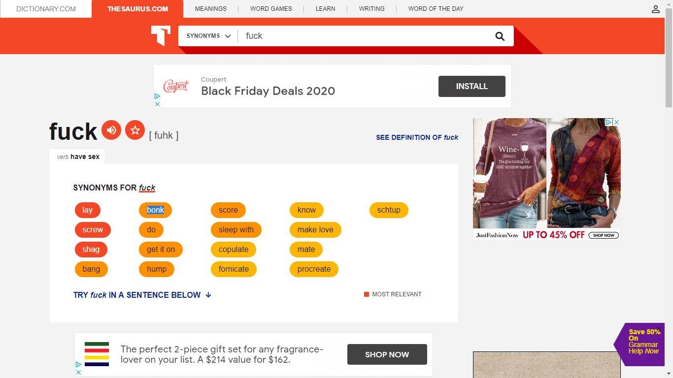
Task: Switch to the Dictionary.com tab
Action: click(46, 9)
